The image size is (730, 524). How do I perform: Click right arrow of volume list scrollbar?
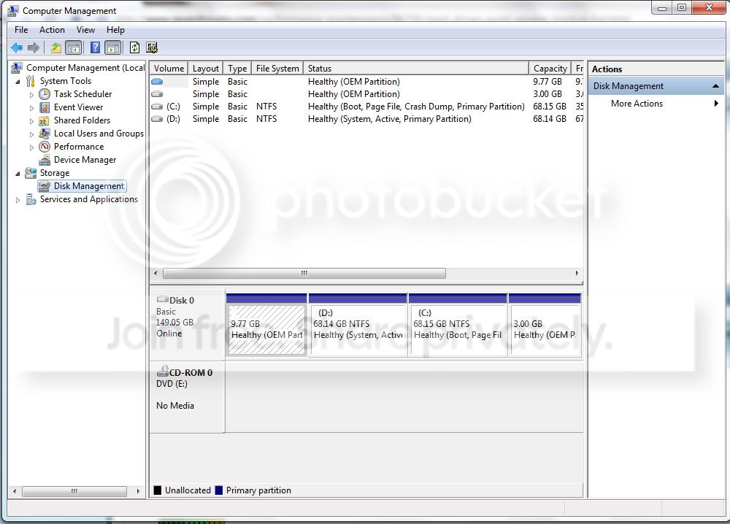(x=577, y=273)
